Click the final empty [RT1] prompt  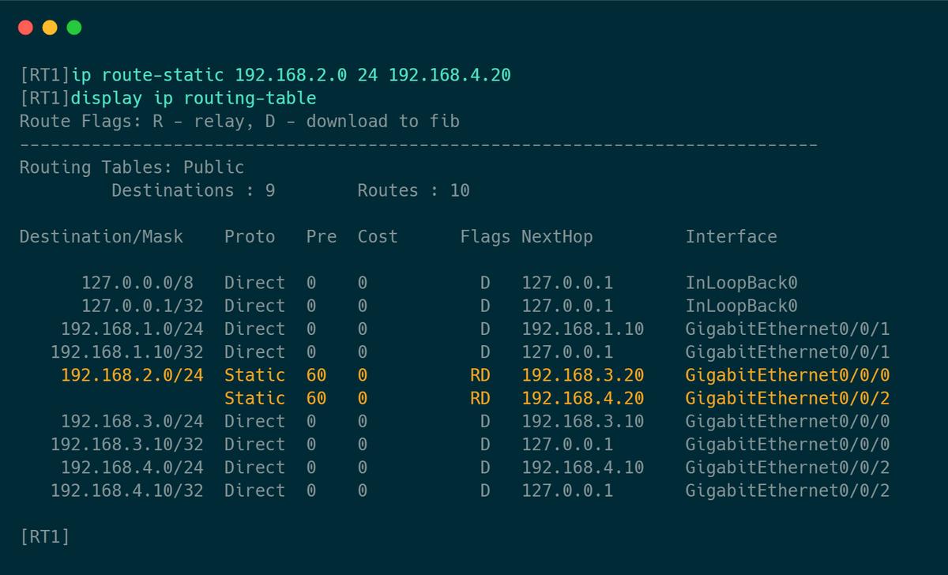click(x=45, y=537)
